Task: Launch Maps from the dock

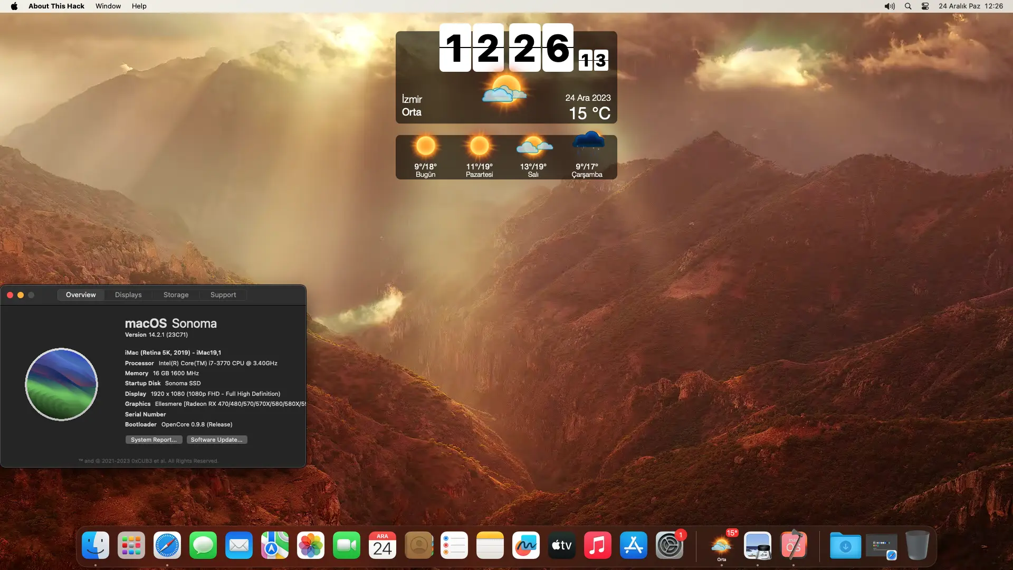Action: coord(275,545)
